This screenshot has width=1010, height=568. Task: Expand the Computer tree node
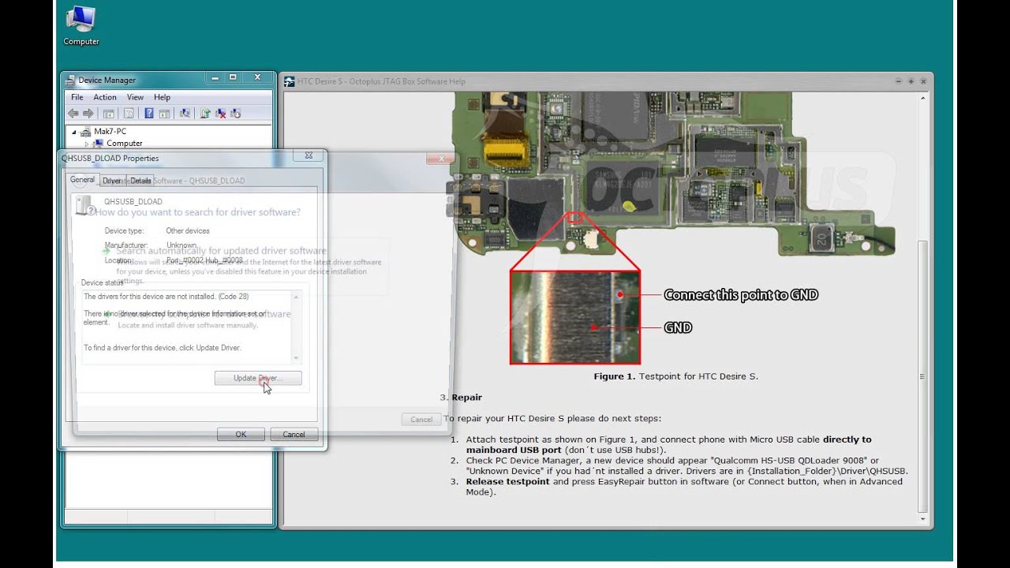point(87,144)
